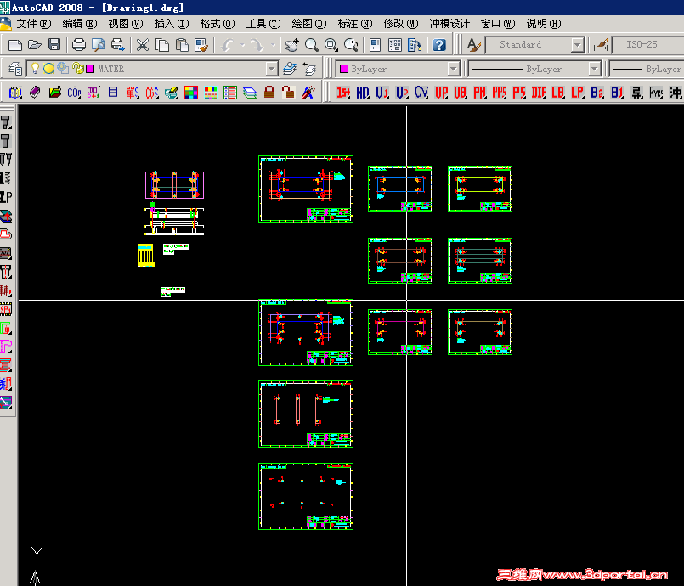This screenshot has height=586, width=684.
Task: Toggle MATER layer viewport freeze icon
Action: click(63, 68)
